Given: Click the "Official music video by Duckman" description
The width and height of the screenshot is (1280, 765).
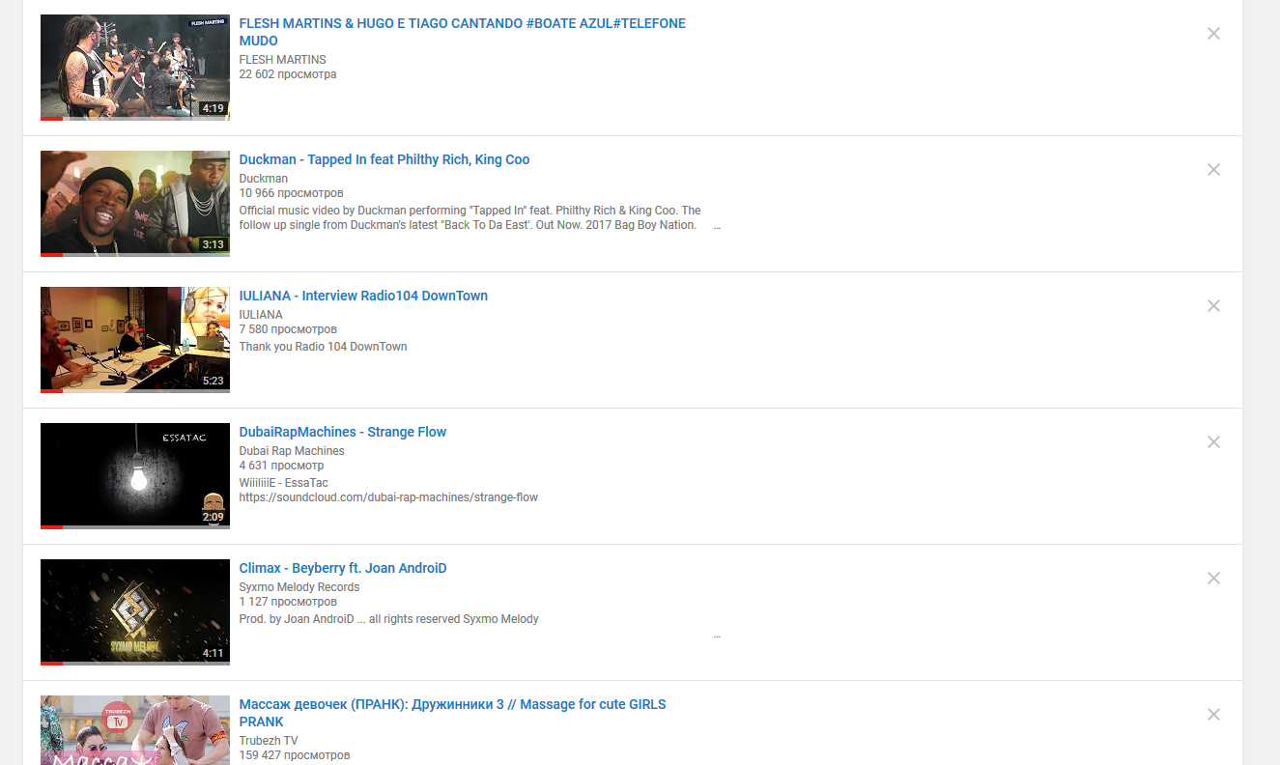Looking at the screenshot, I should 470,218.
